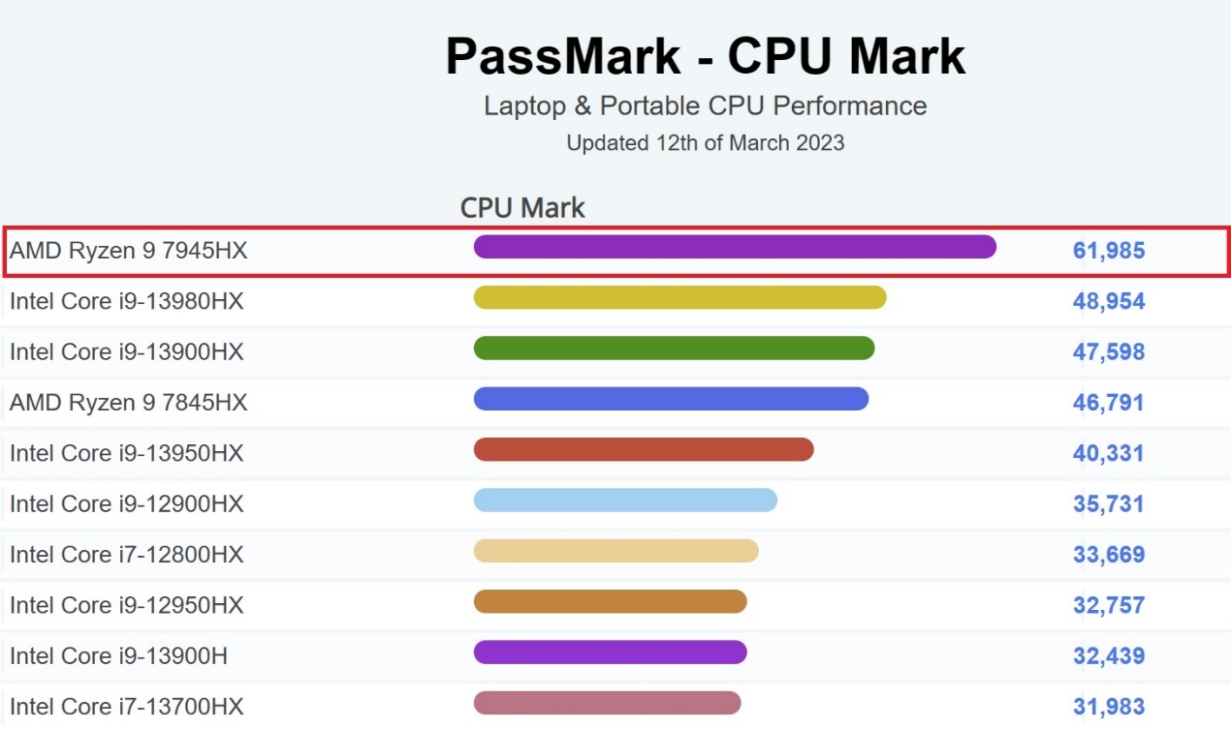The width and height of the screenshot is (1231, 729).
Task: Select the green i9-13900HX bar
Action: [674, 348]
